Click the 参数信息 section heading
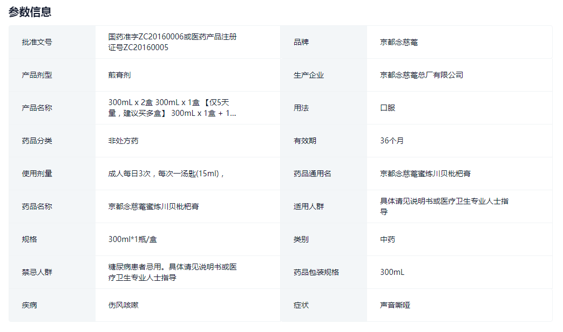Viewport: 563px width, 332px height. 30,12
